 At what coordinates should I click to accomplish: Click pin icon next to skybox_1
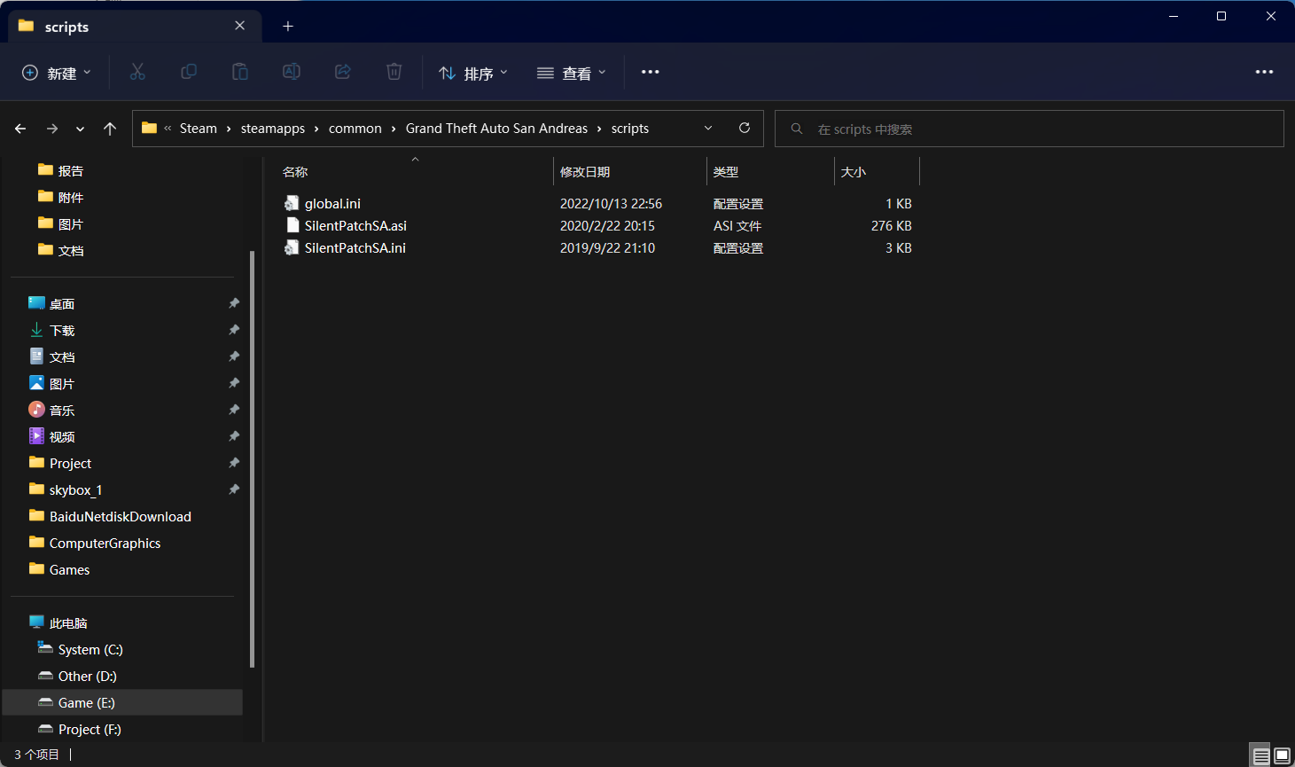234,489
